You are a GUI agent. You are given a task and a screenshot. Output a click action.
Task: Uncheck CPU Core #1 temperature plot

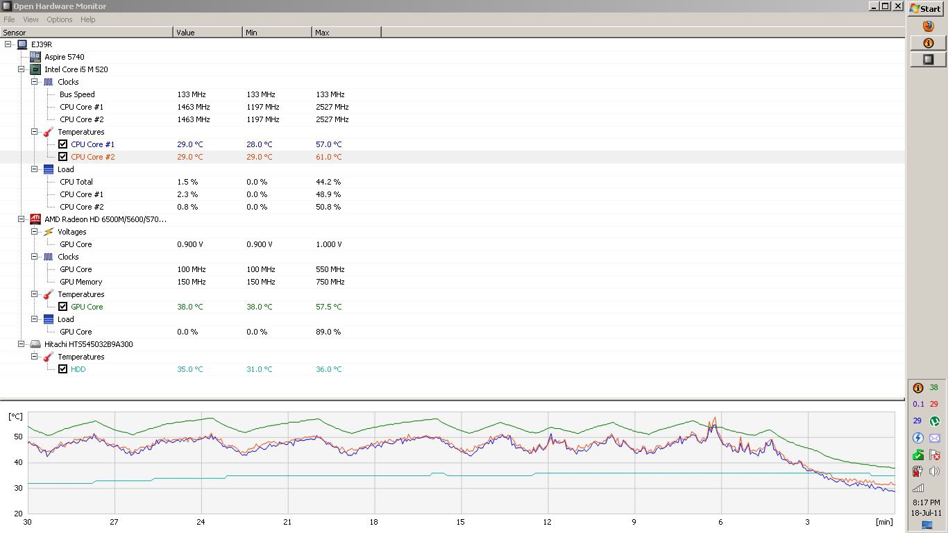(x=63, y=144)
